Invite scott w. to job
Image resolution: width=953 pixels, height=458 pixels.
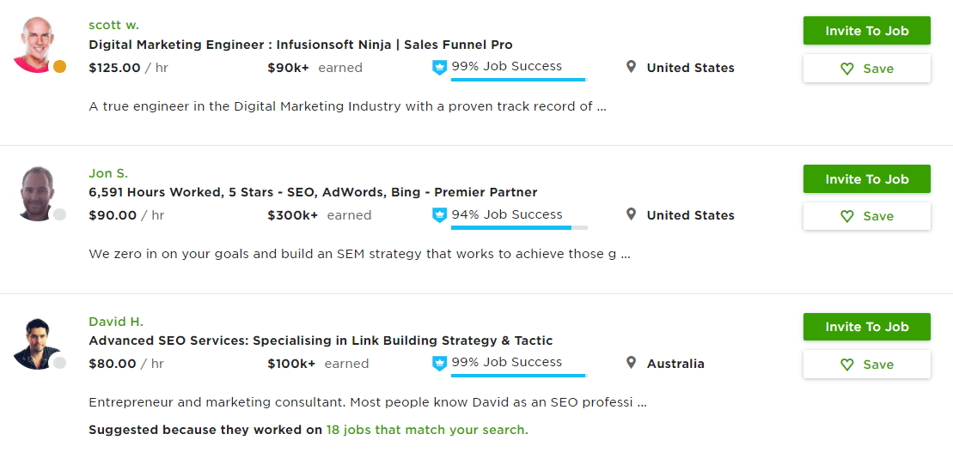pyautogui.click(x=866, y=31)
